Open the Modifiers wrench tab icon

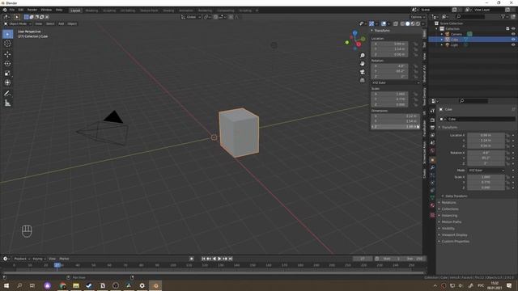[432, 168]
